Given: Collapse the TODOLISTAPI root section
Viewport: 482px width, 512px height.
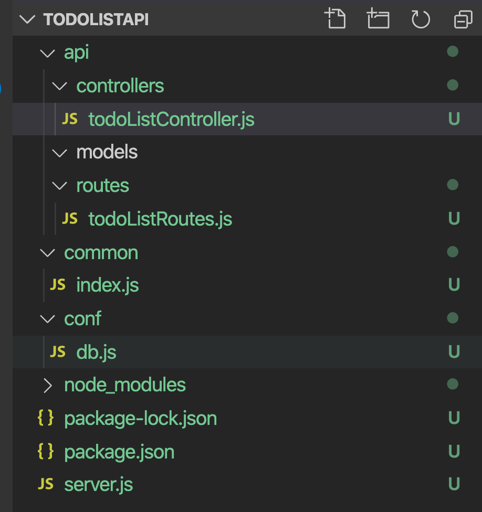Looking at the screenshot, I should (27, 19).
